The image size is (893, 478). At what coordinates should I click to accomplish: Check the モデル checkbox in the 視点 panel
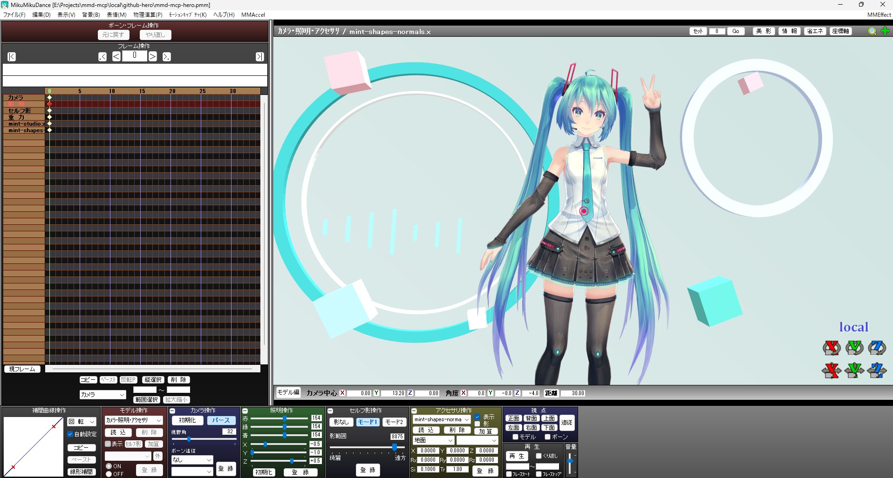515,437
